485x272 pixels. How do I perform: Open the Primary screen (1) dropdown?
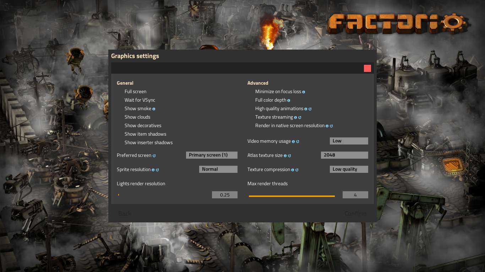coord(212,155)
